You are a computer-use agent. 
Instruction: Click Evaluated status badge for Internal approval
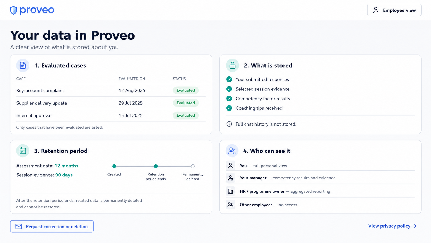pyautogui.click(x=186, y=115)
